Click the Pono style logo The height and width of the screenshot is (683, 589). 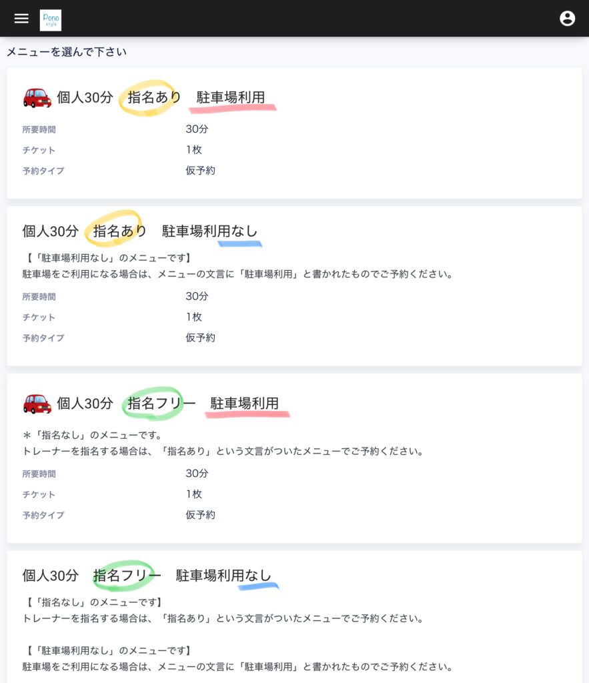51,19
